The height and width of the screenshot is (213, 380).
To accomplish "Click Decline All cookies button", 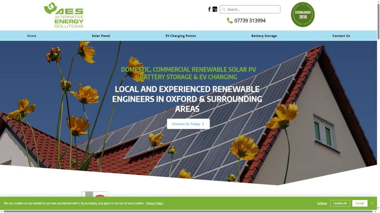I will (x=340, y=204).
